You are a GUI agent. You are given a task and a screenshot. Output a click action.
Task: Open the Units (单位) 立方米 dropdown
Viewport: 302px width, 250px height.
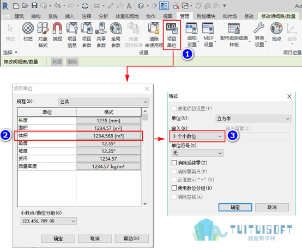(253, 118)
